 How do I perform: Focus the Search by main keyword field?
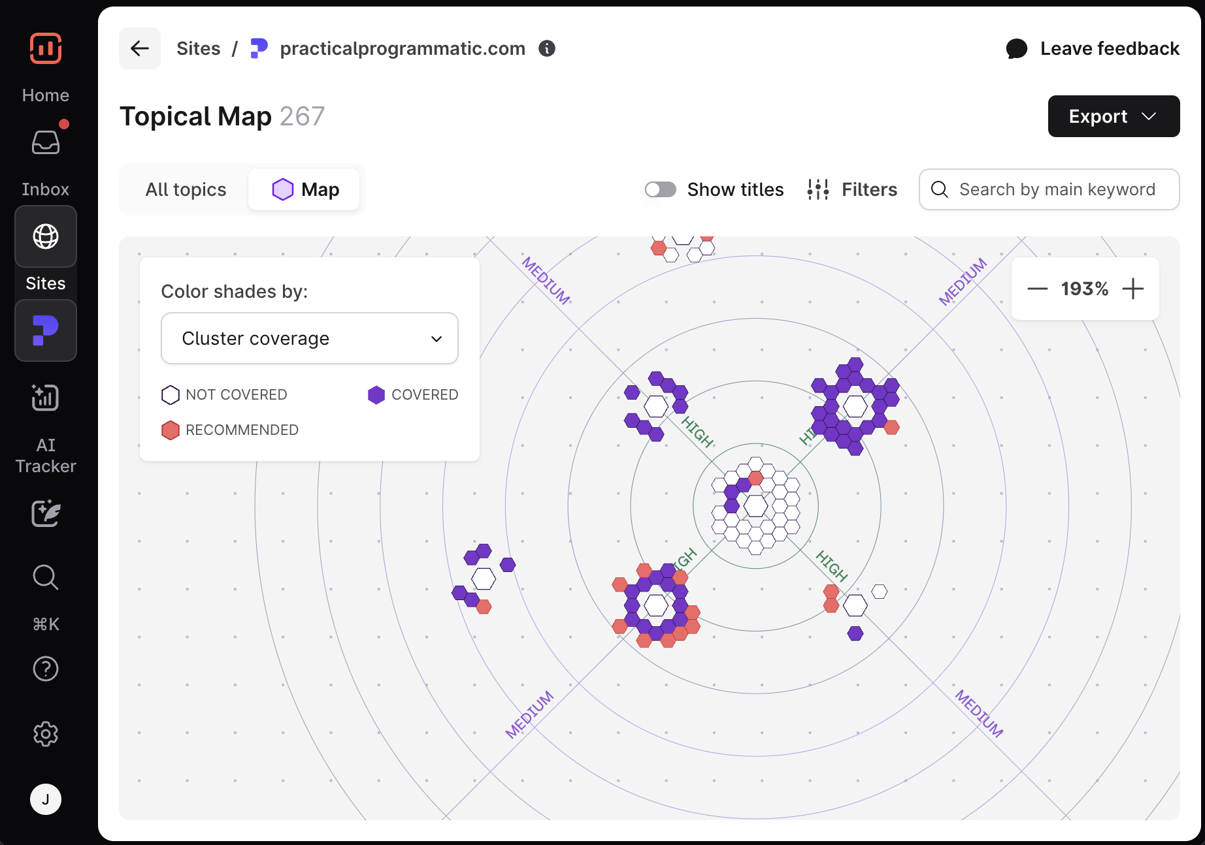pyautogui.click(x=1057, y=189)
